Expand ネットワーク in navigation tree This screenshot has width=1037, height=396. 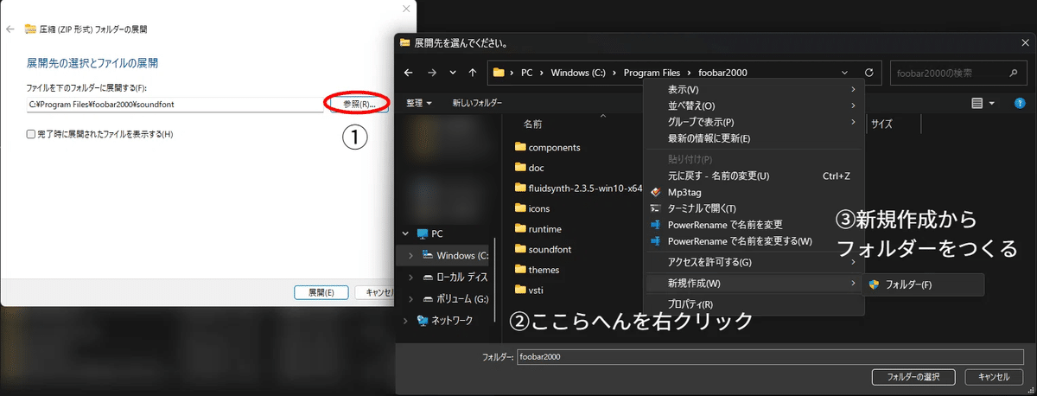(x=404, y=321)
